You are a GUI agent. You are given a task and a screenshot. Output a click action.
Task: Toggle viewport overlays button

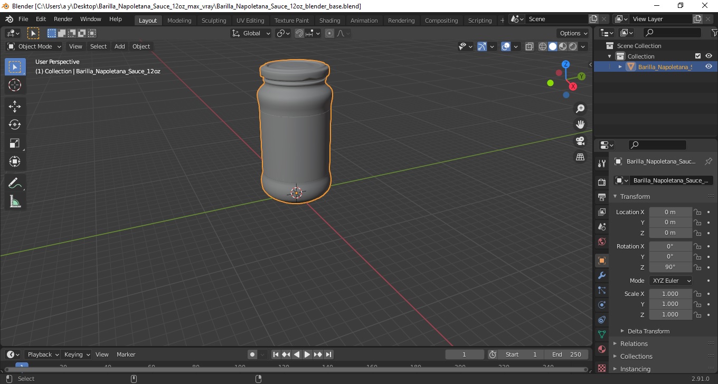pos(506,46)
